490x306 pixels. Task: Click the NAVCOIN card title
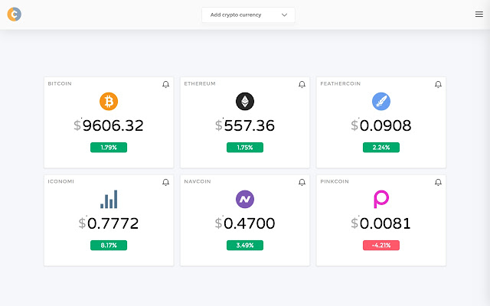tap(198, 181)
